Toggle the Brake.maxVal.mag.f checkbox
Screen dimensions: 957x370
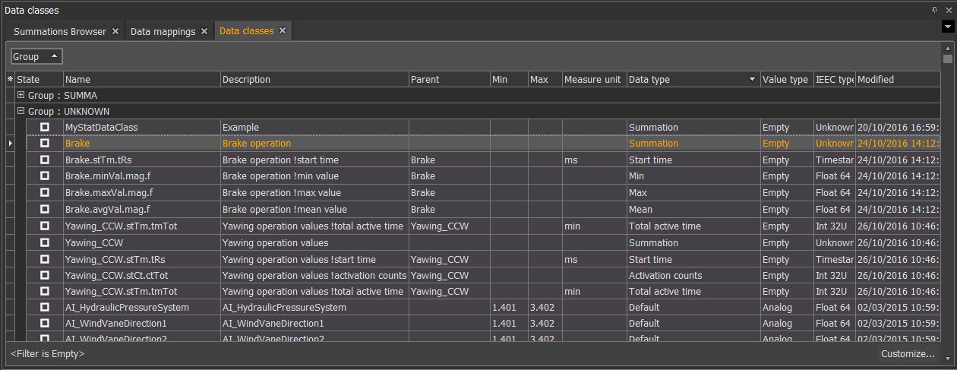(x=45, y=193)
